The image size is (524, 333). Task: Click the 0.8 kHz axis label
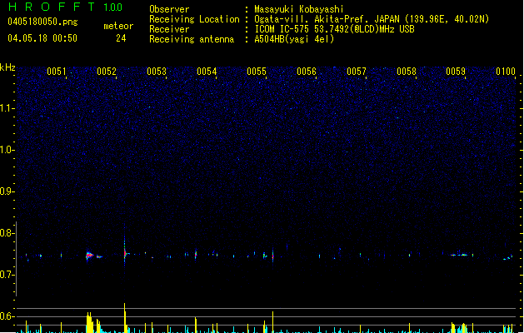pyautogui.click(x=7, y=233)
